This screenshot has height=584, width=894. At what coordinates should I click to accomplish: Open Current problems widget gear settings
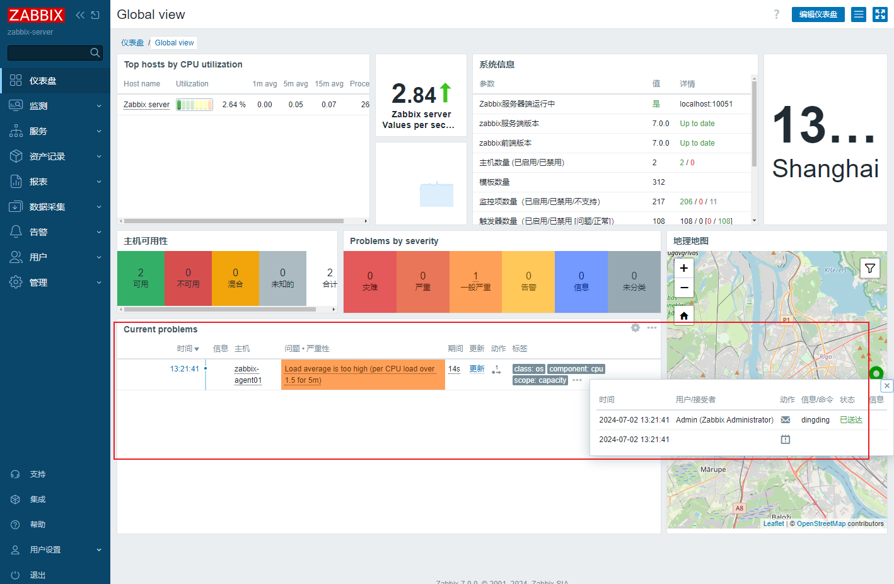pos(636,328)
